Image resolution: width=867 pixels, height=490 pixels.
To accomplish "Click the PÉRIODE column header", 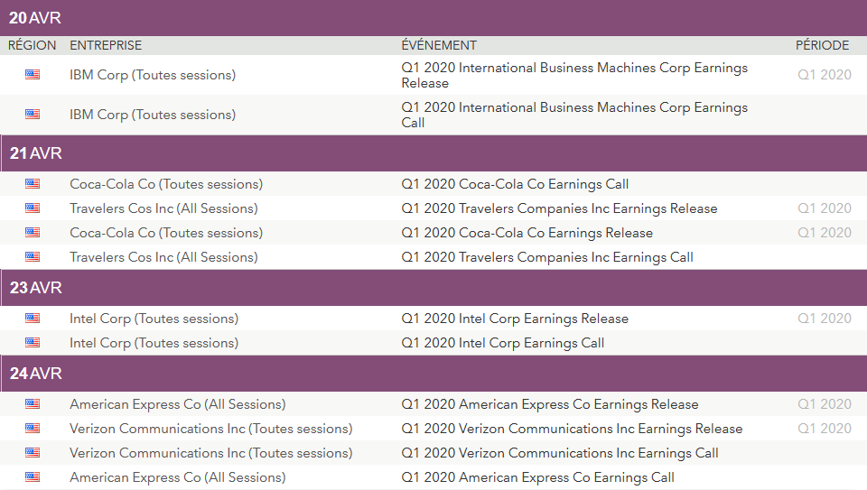I will tap(822, 45).
